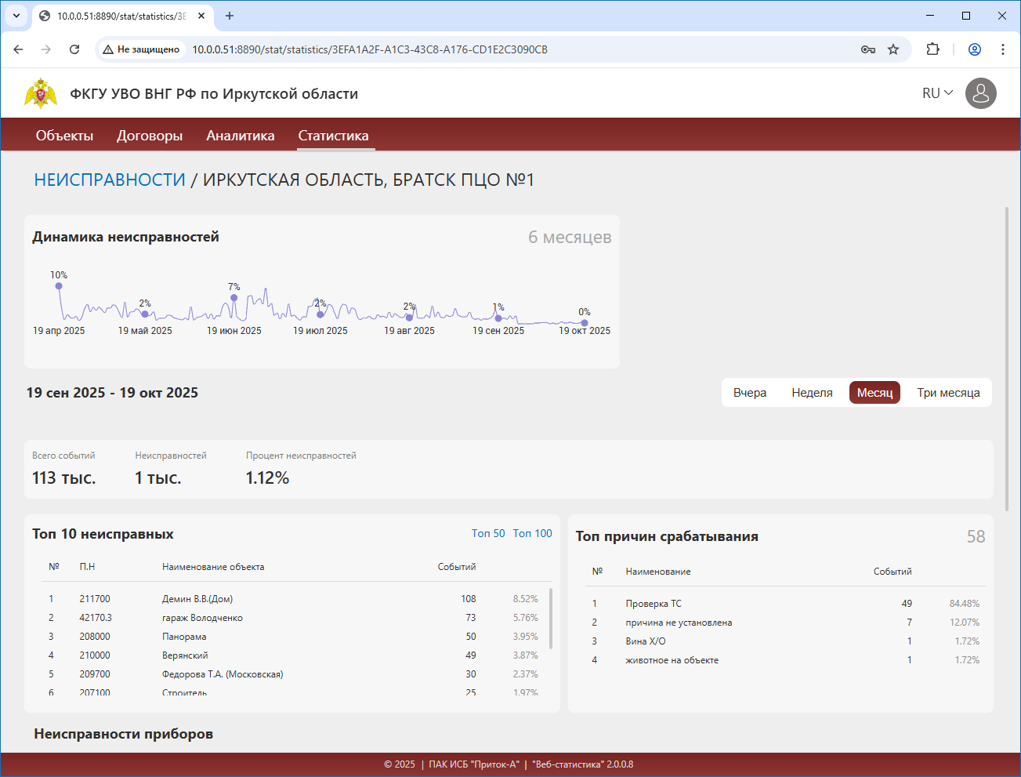Open new browser tab with plus
The height and width of the screenshot is (777, 1021).
230,16
